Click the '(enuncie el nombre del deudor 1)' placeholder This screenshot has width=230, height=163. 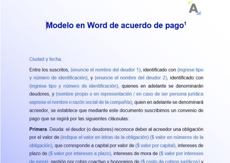pyautogui.click(x=106, y=70)
